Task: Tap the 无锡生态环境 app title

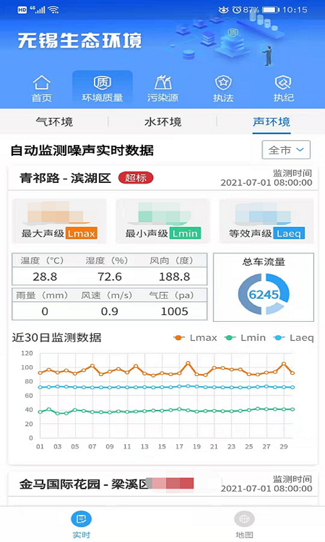Action: tap(80, 41)
